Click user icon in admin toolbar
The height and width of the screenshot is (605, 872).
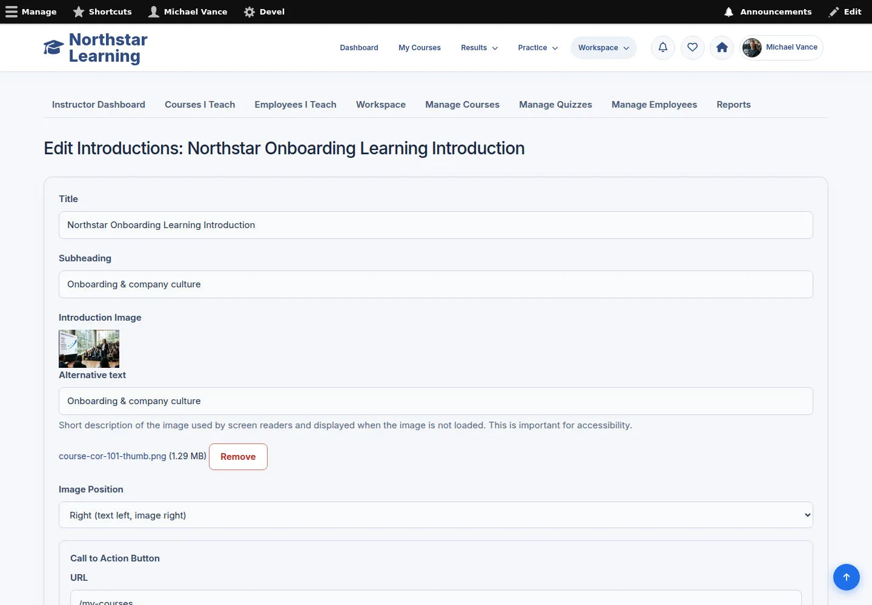pyautogui.click(x=154, y=11)
